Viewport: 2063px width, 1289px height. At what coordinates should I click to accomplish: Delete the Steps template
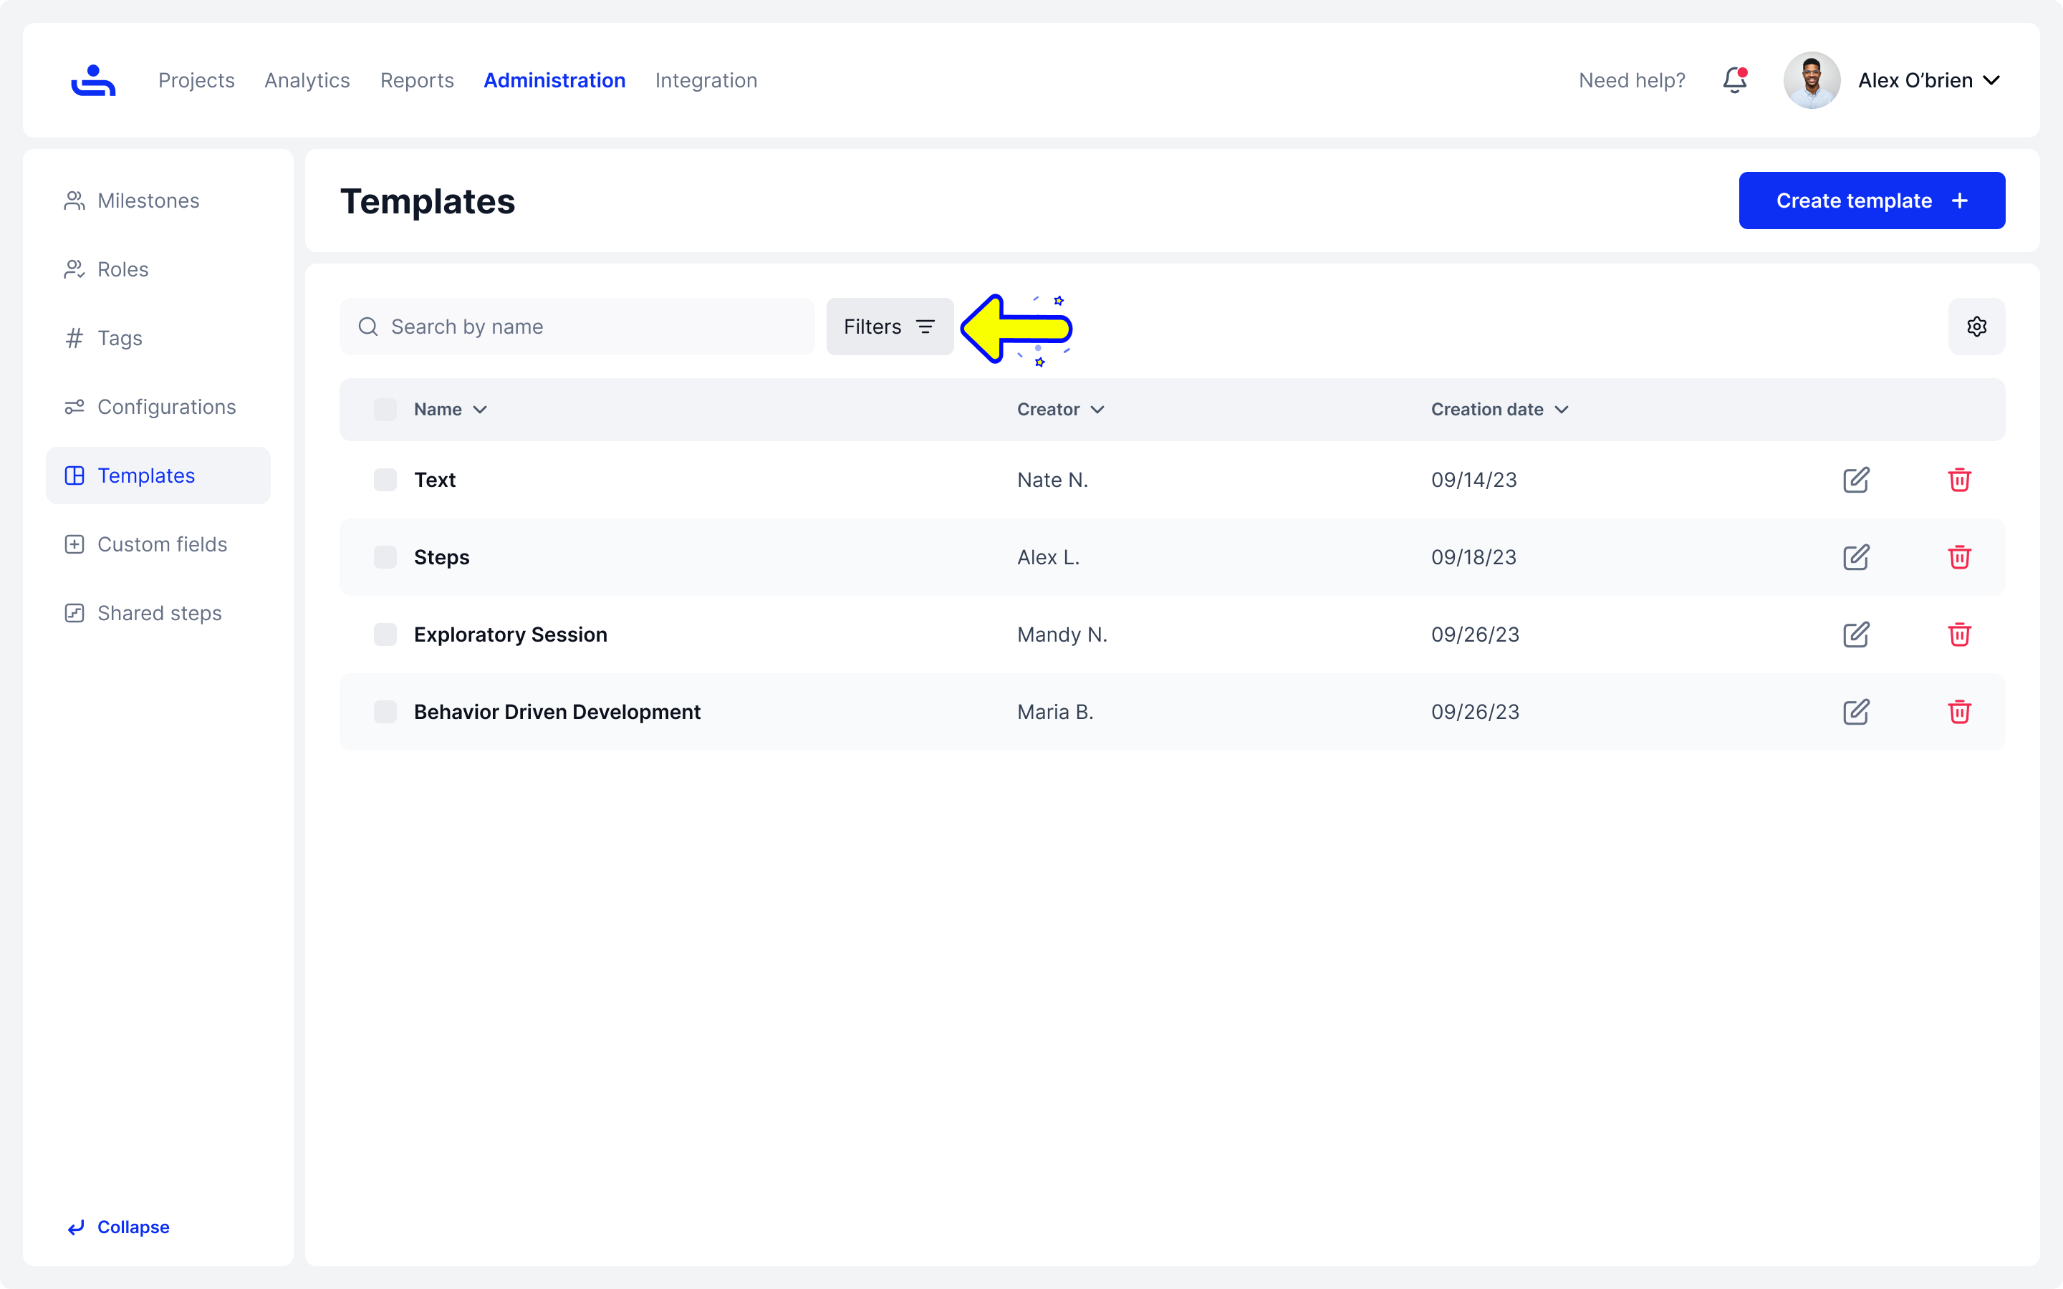click(x=1959, y=558)
